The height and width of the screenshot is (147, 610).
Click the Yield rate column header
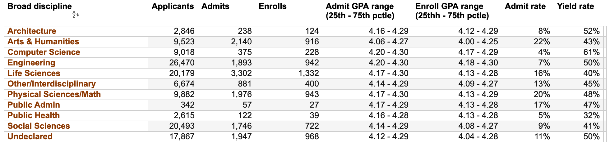point(575,7)
